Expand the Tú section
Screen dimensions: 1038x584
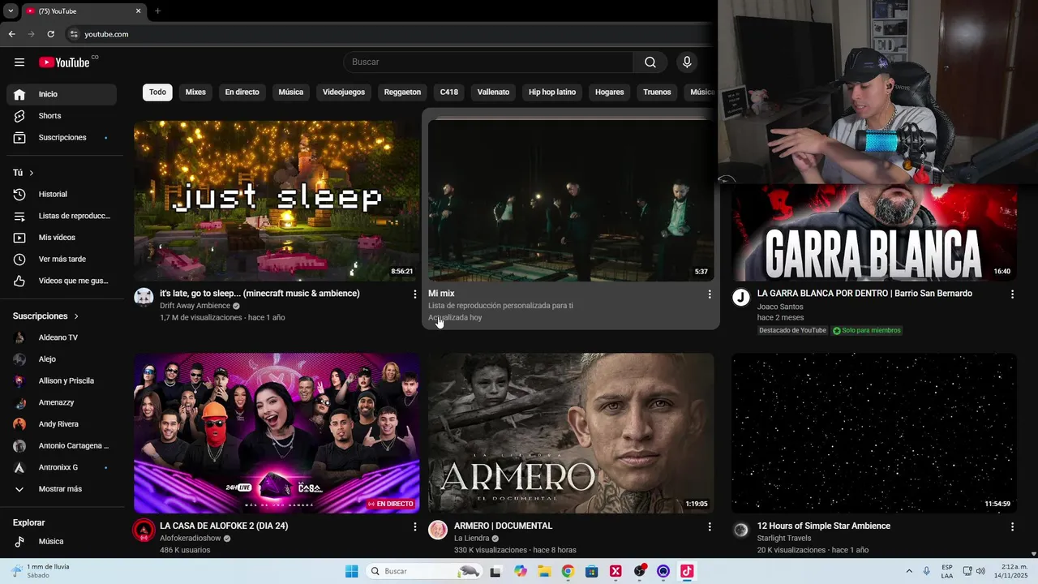pos(24,173)
